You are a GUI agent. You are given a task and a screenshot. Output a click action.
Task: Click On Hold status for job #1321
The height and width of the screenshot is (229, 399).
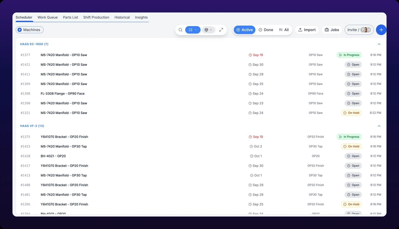pos(351,113)
